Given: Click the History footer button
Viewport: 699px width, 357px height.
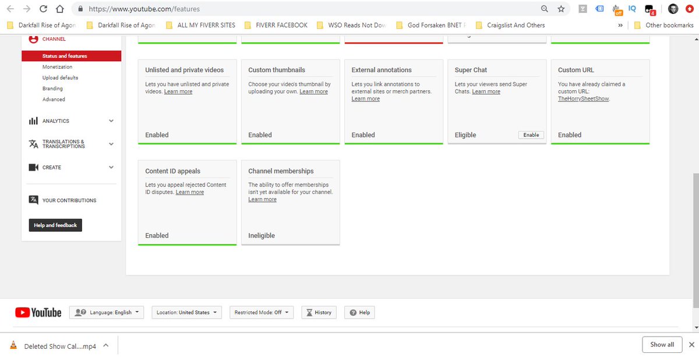Looking at the screenshot, I should click(319, 313).
